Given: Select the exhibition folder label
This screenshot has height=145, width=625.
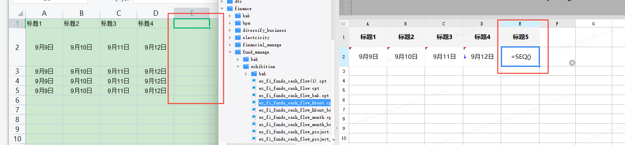Looking at the screenshot, I should (x=263, y=66).
